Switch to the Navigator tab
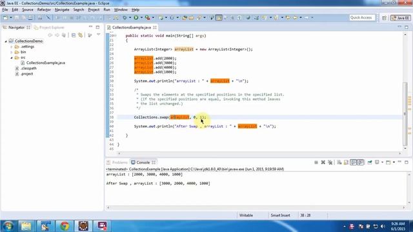413x232 pixels. click(16, 27)
